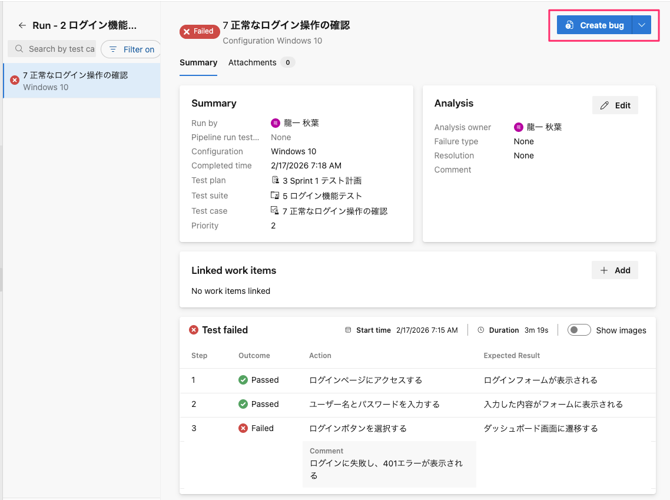Open test case link 7 正常なログイン操作の確認
The width and height of the screenshot is (670, 500).
334,211
